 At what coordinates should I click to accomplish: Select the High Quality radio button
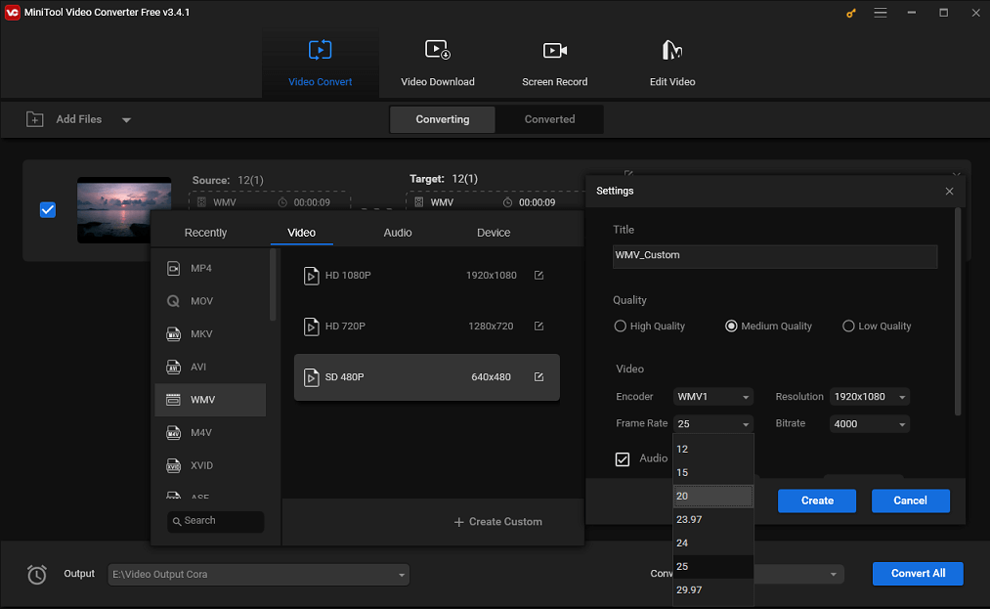point(620,326)
